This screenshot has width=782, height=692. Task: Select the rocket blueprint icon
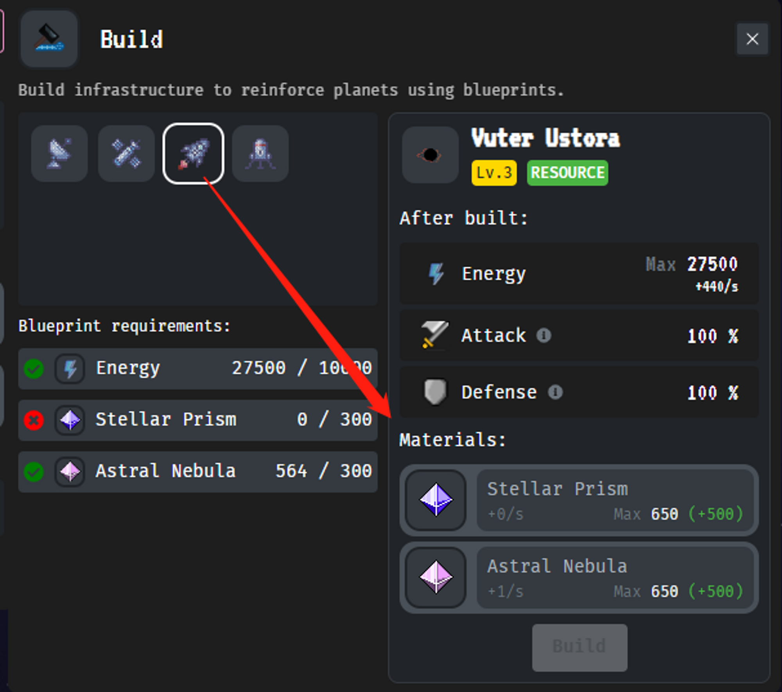tap(194, 153)
